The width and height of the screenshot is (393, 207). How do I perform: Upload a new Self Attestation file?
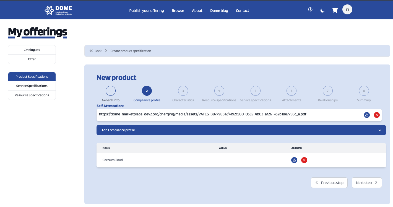[367, 115]
